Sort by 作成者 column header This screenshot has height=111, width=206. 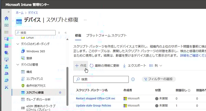(128, 90)
